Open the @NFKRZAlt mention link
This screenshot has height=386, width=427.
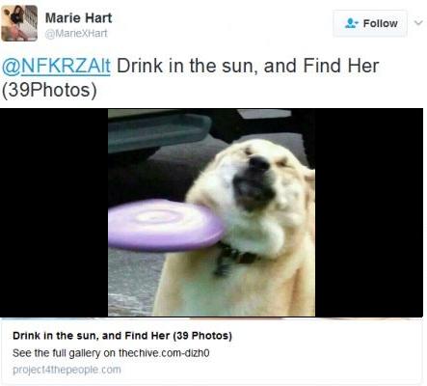(56, 66)
